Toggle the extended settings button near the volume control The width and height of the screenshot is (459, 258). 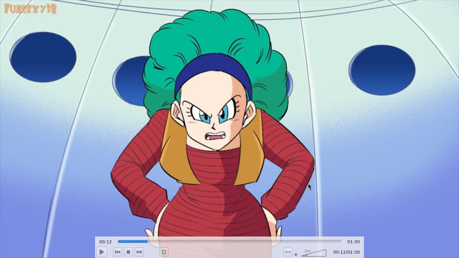click(288, 252)
